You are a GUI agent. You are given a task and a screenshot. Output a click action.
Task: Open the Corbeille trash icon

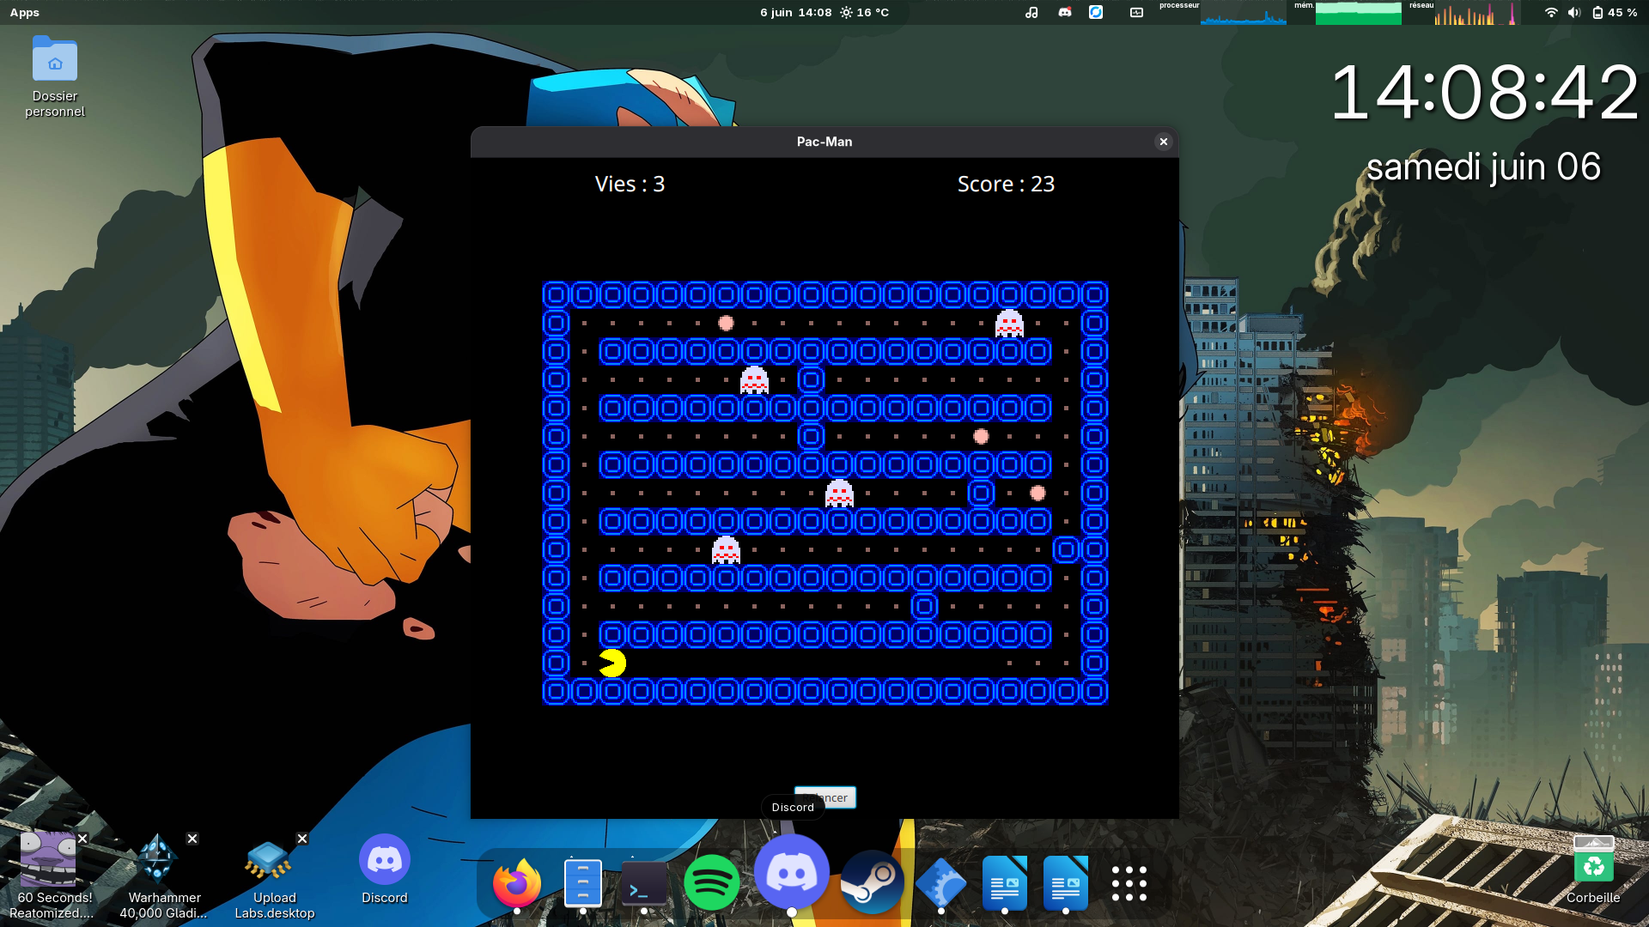click(x=1593, y=869)
